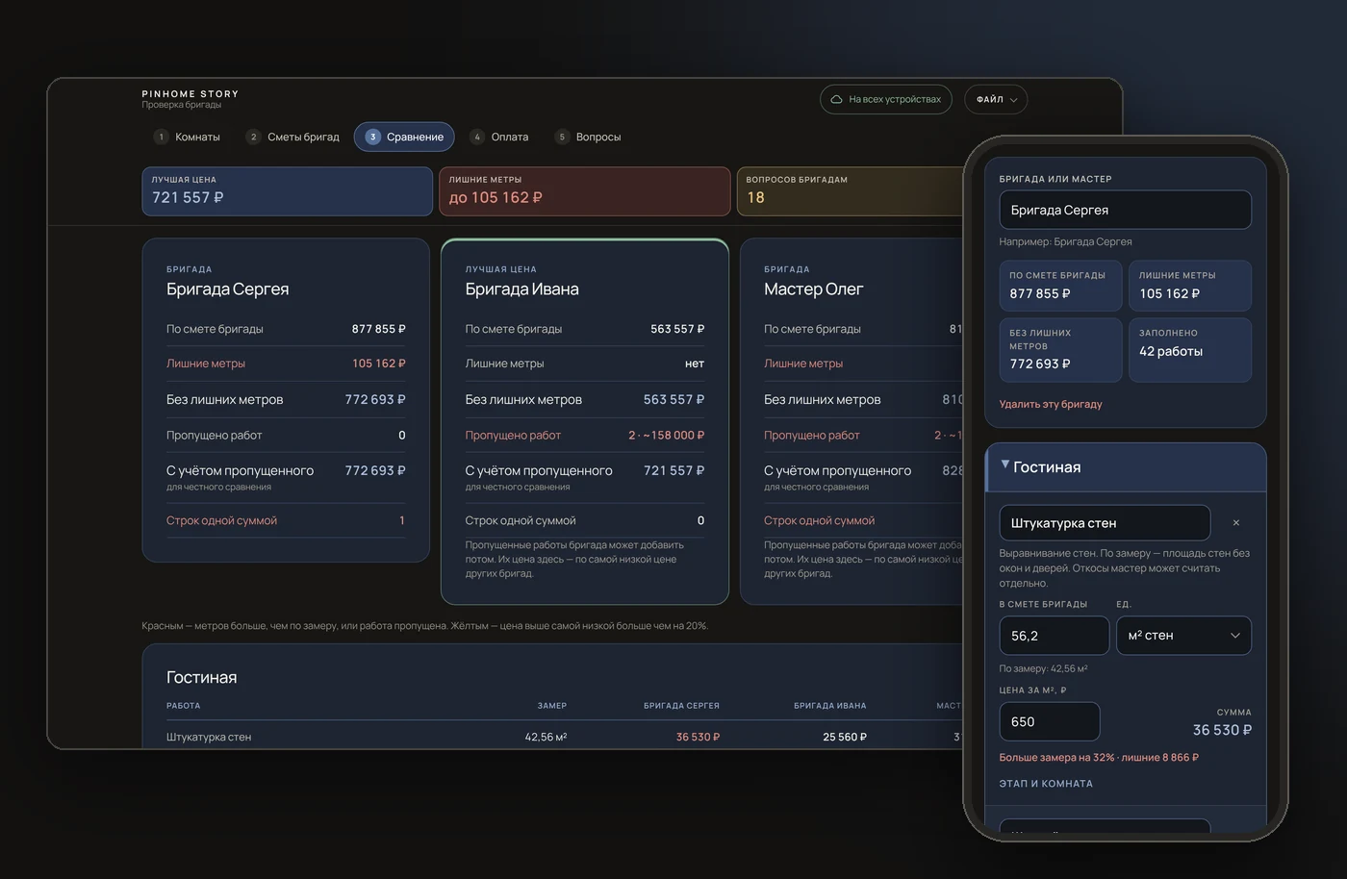The width and height of the screenshot is (1347, 879).
Task: Open the "м² стен" unit dropdown
Action: [1183, 636]
